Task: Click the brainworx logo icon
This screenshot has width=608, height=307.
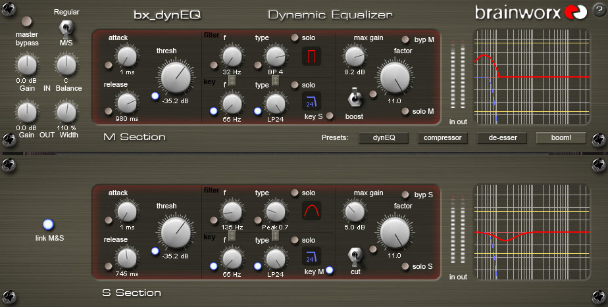Action: pos(575,12)
